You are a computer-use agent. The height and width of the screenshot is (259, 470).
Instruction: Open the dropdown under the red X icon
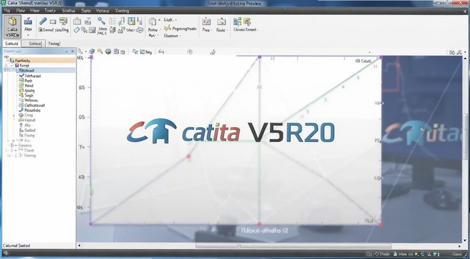211,30
